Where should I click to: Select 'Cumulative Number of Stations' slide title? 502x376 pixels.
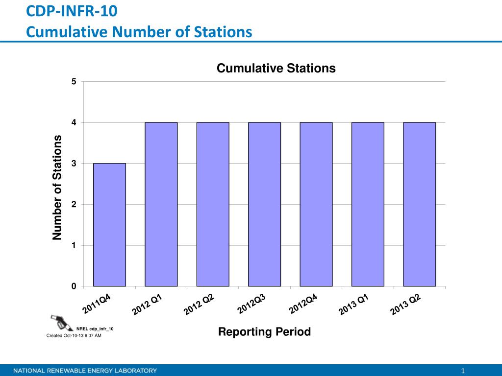(x=139, y=32)
